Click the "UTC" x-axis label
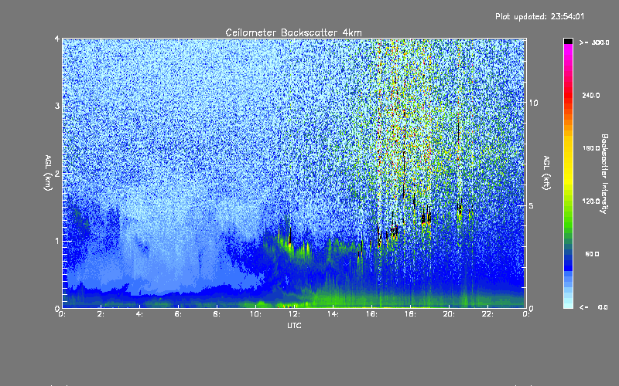This screenshot has height=386, width=619. pos(294,326)
